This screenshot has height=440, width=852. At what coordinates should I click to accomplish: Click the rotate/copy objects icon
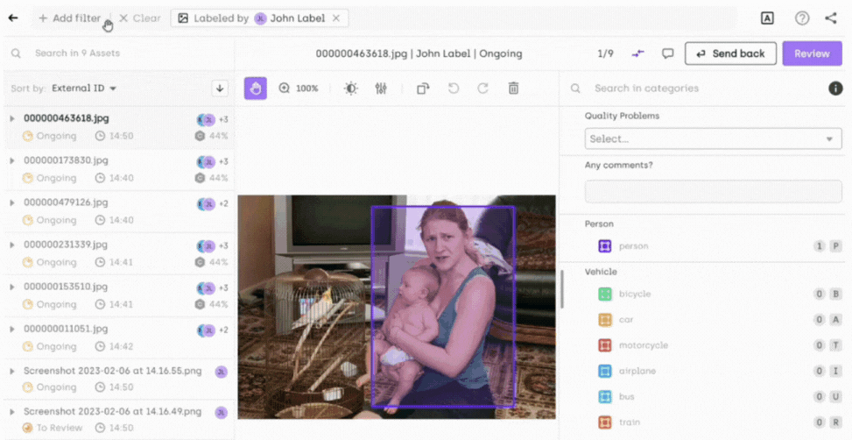[x=423, y=89]
